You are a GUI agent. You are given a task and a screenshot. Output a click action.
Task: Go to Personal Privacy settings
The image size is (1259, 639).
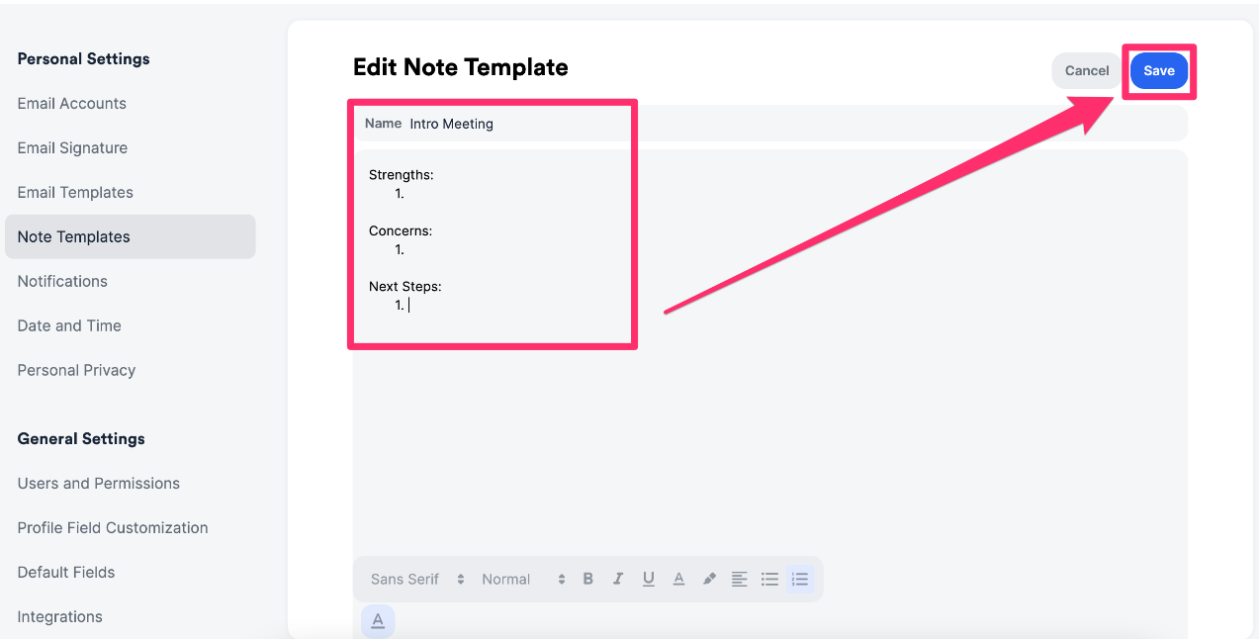pyautogui.click(x=76, y=369)
